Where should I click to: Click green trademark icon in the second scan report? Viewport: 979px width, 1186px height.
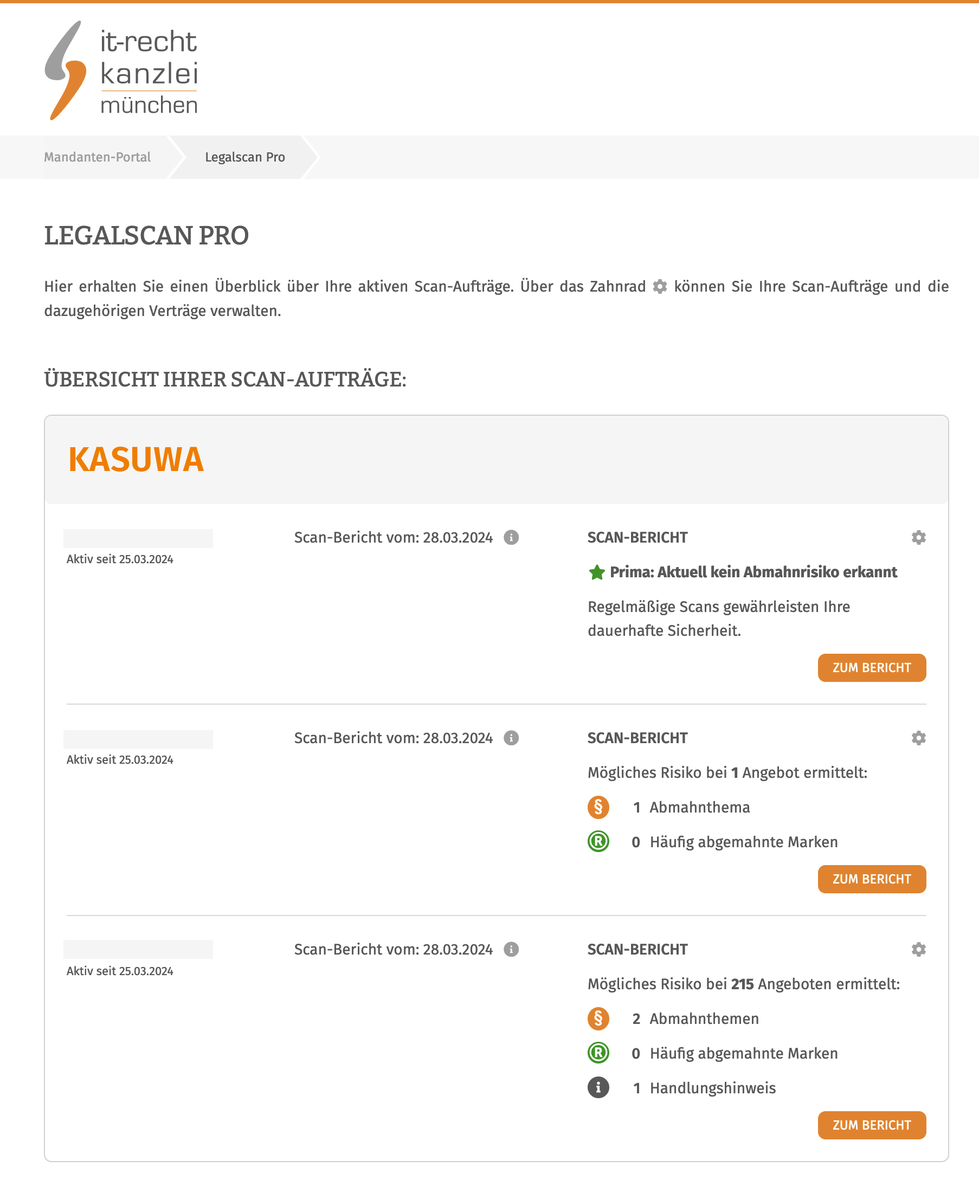click(598, 841)
